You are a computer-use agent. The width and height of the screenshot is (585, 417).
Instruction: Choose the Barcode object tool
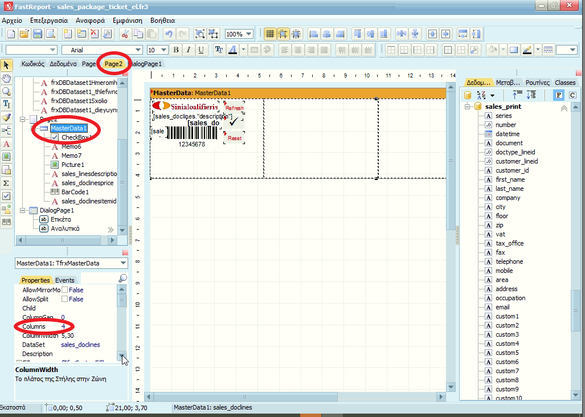coord(6,222)
